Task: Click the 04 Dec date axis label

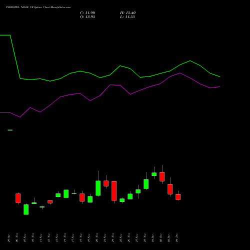Action: pos(177,238)
